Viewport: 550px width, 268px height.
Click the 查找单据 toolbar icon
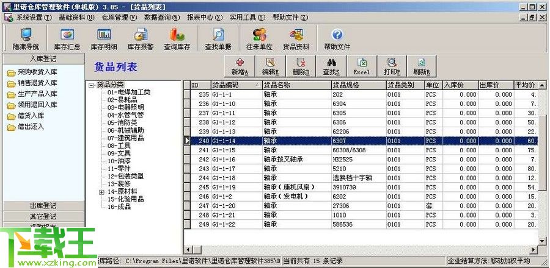click(x=218, y=39)
